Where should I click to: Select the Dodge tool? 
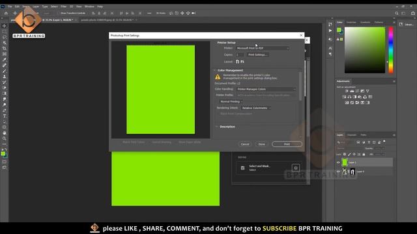(x=5, y=105)
